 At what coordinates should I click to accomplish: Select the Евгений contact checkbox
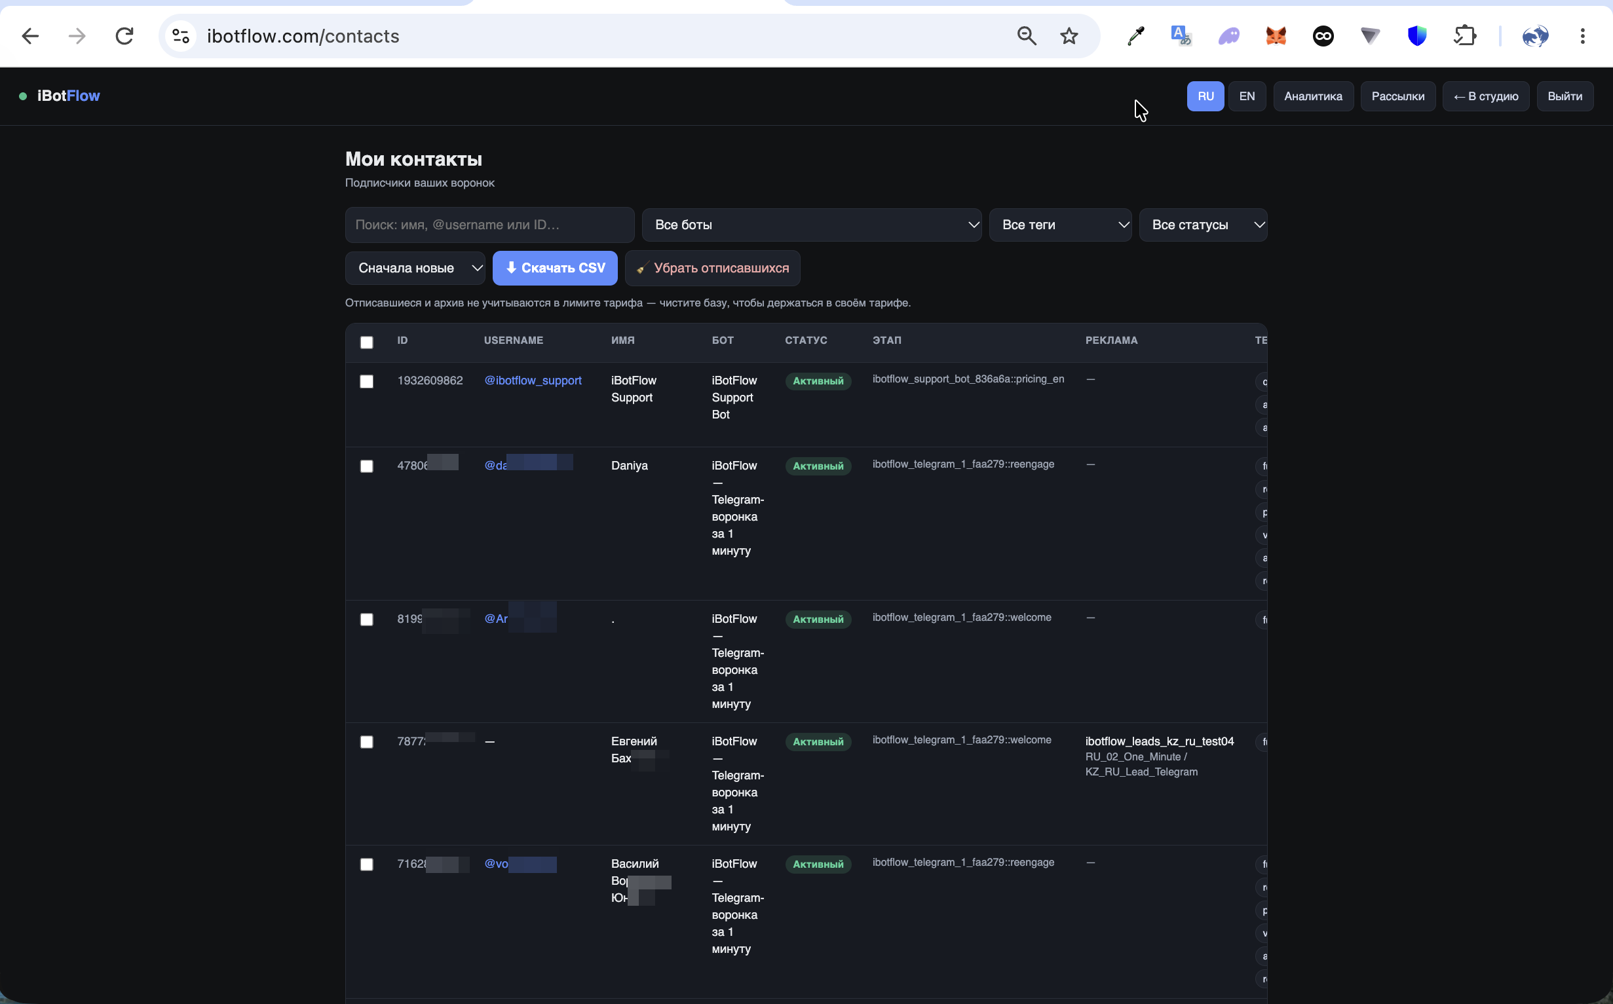(x=366, y=742)
